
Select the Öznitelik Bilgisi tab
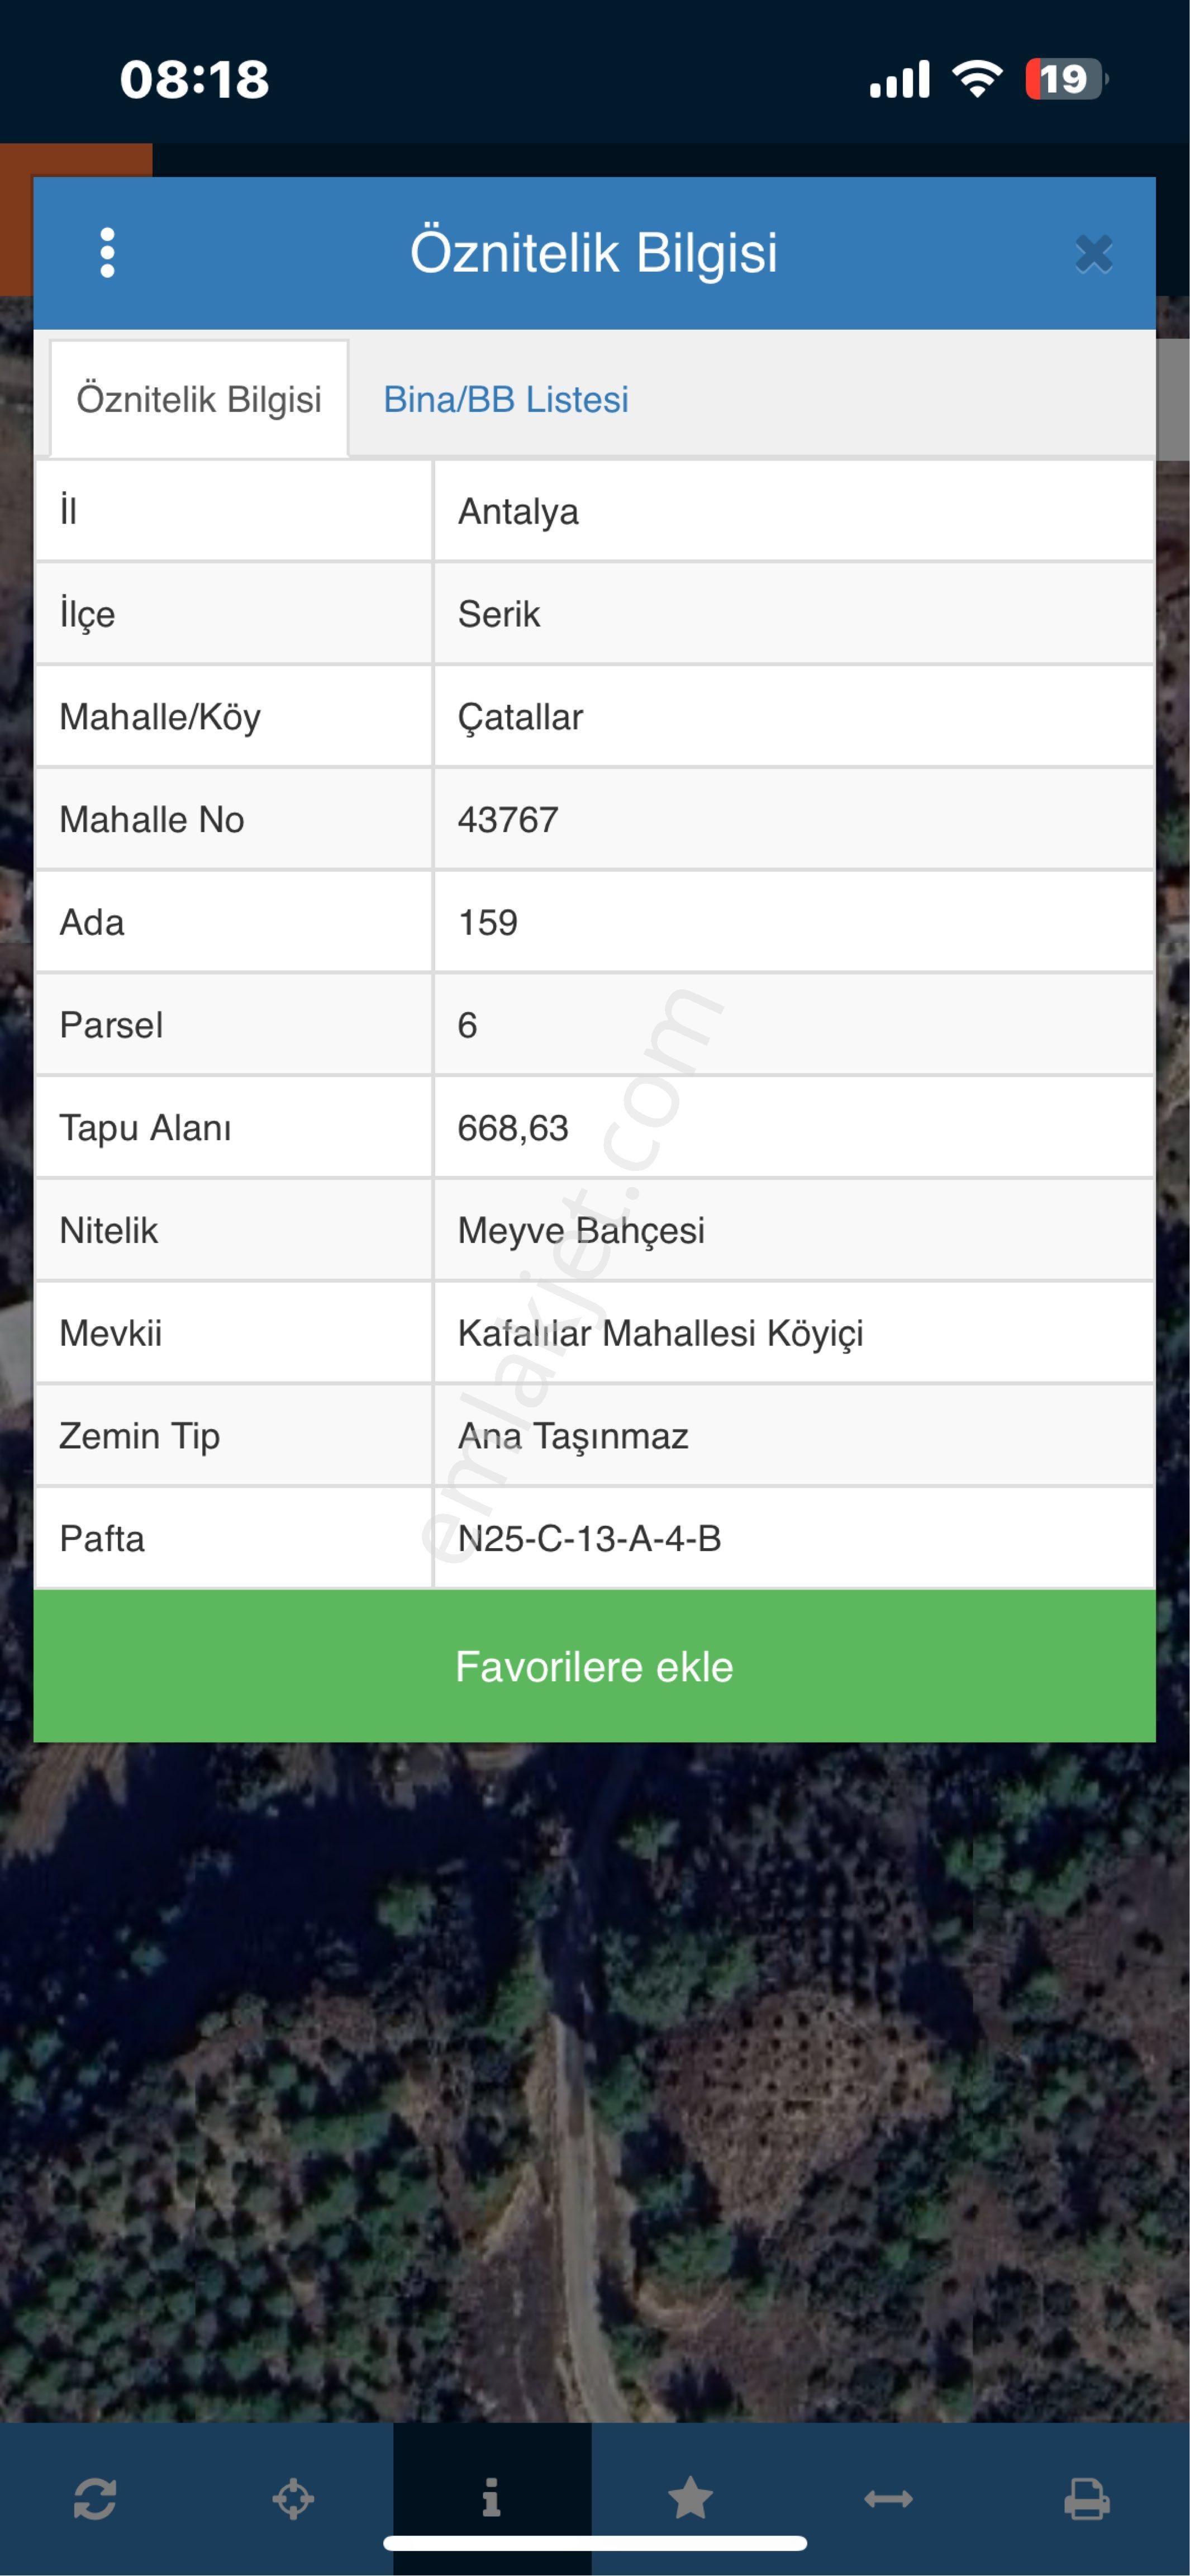[199, 399]
